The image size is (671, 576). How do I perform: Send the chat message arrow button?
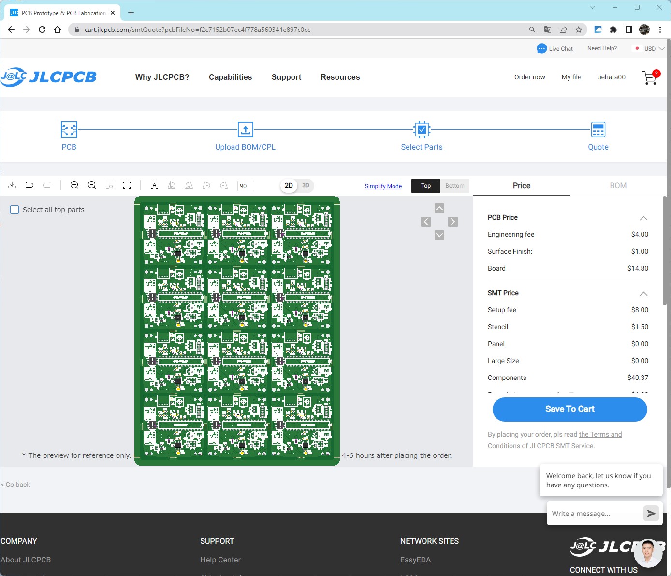(x=651, y=514)
